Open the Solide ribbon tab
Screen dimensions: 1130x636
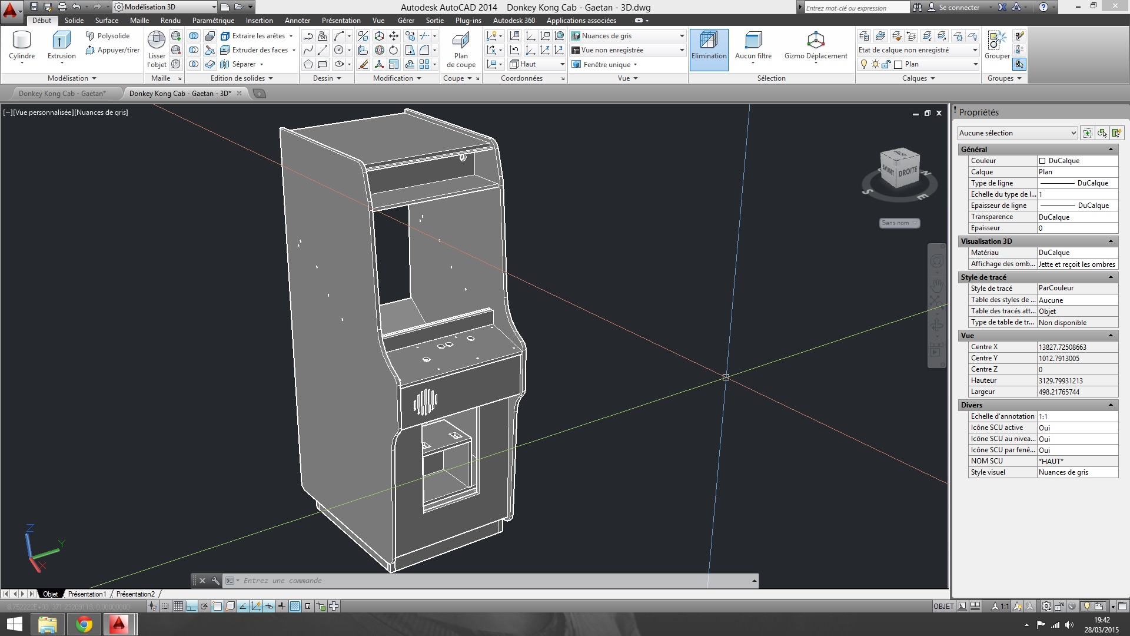74,20
